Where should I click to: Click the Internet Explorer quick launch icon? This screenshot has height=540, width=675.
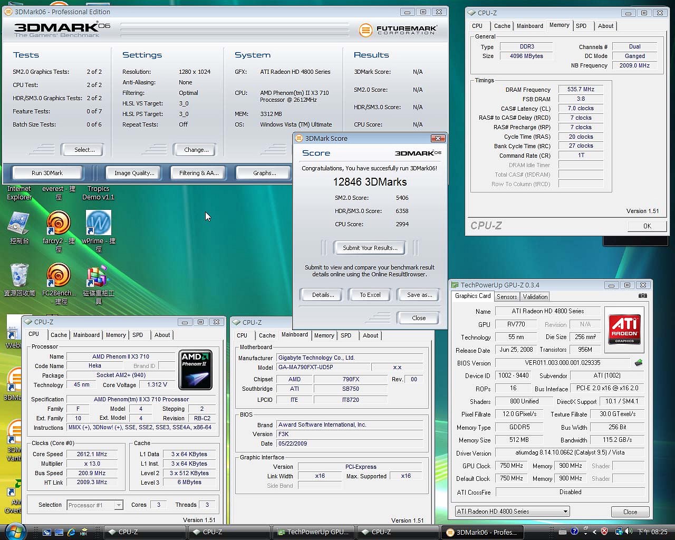(x=71, y=532)
